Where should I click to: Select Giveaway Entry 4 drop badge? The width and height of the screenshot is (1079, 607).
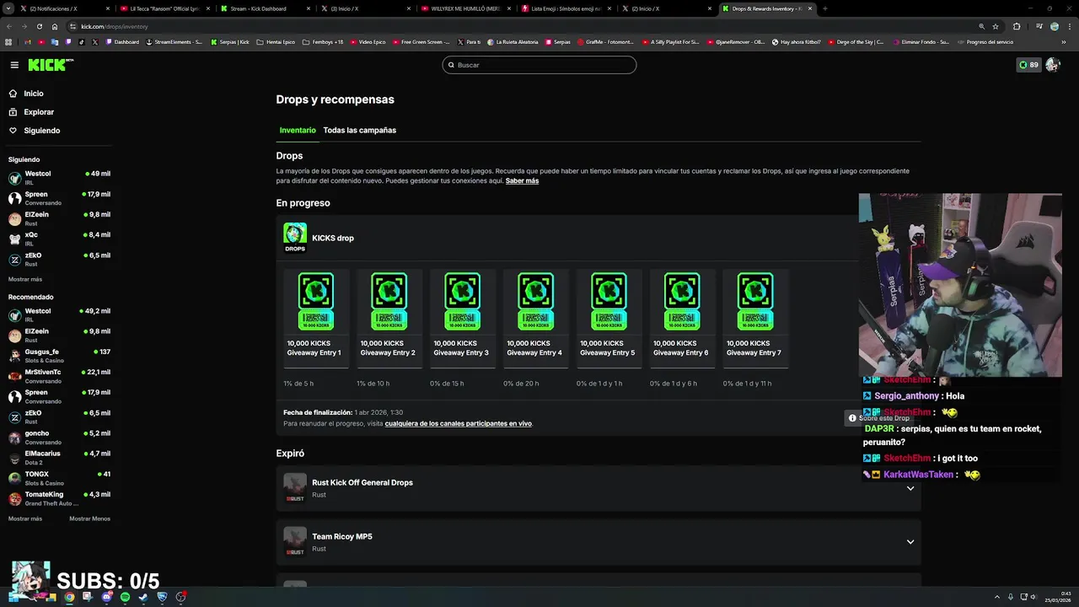(x=535, y=302)
